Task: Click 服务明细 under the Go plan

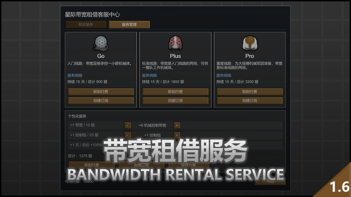Action: [x=75, y=76]
